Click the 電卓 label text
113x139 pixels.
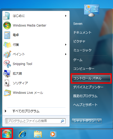click(x=16, y=35)
